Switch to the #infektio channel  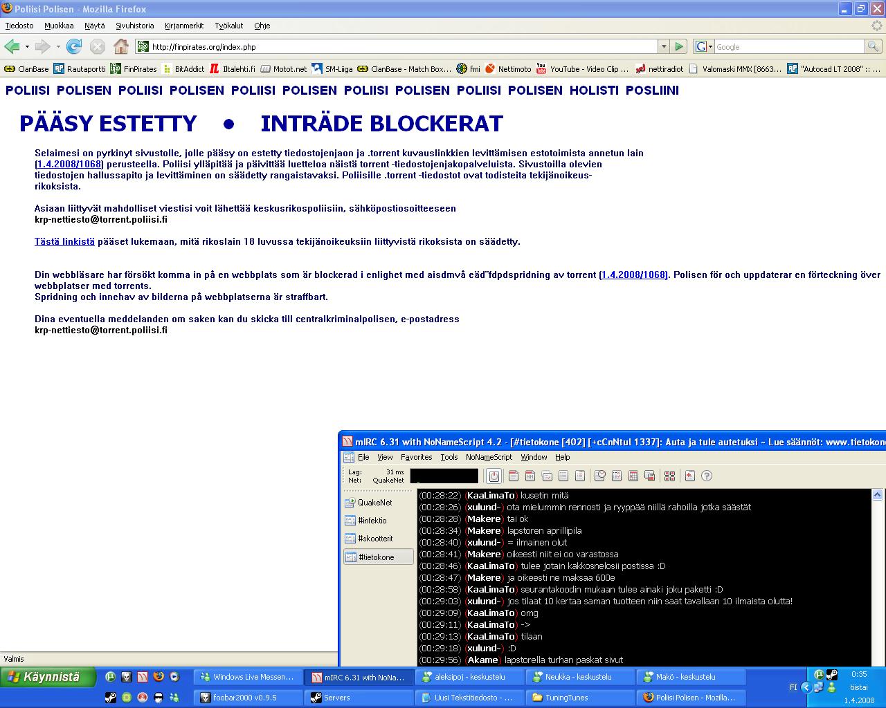click(372, 521)
